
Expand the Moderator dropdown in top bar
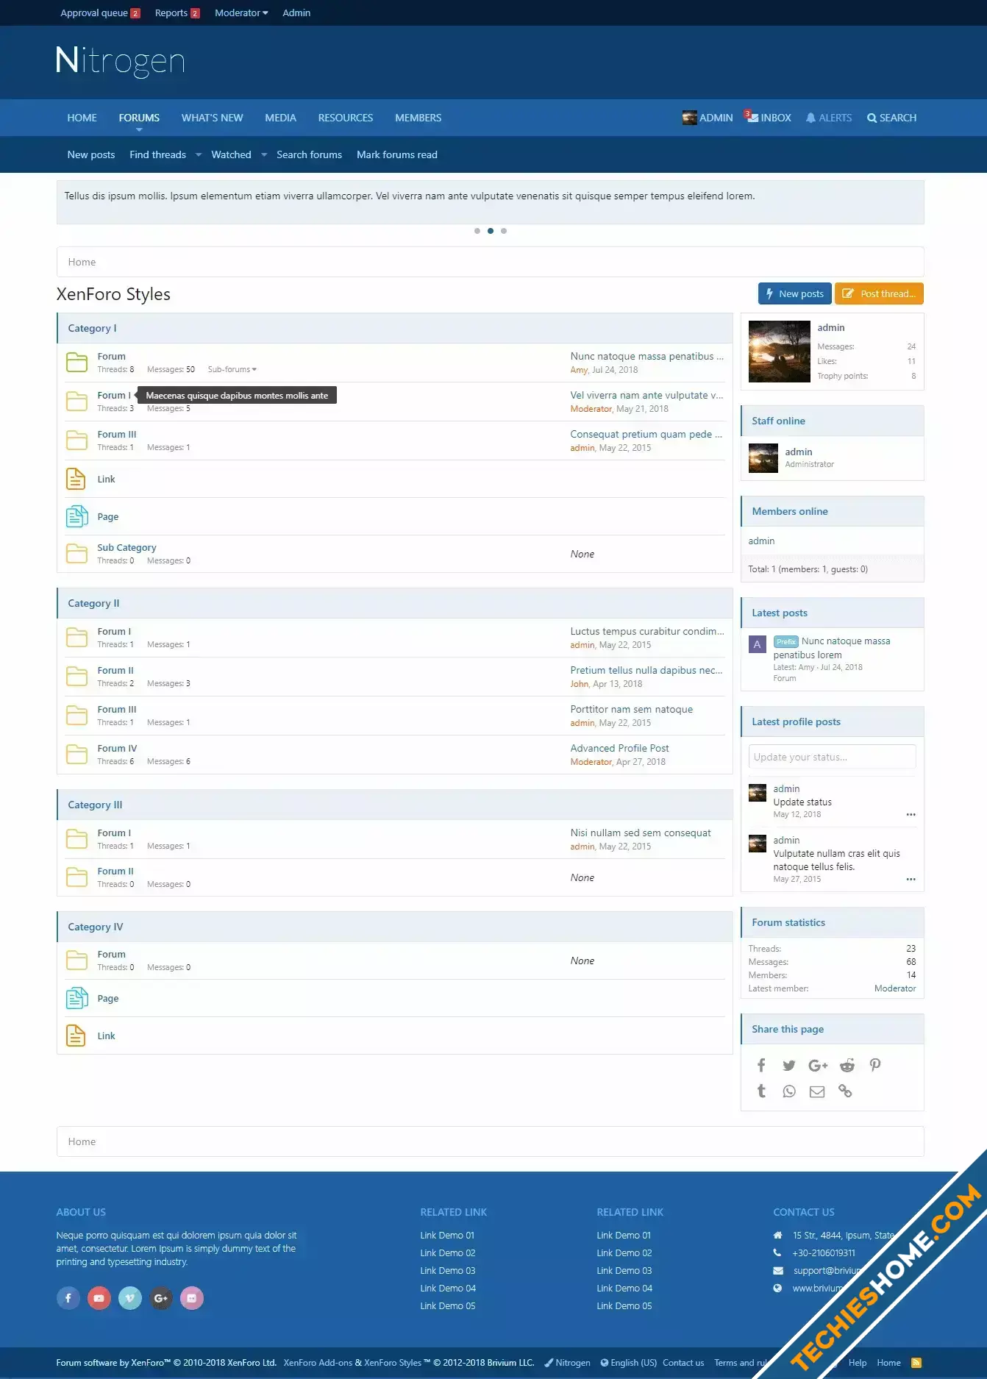241,13
